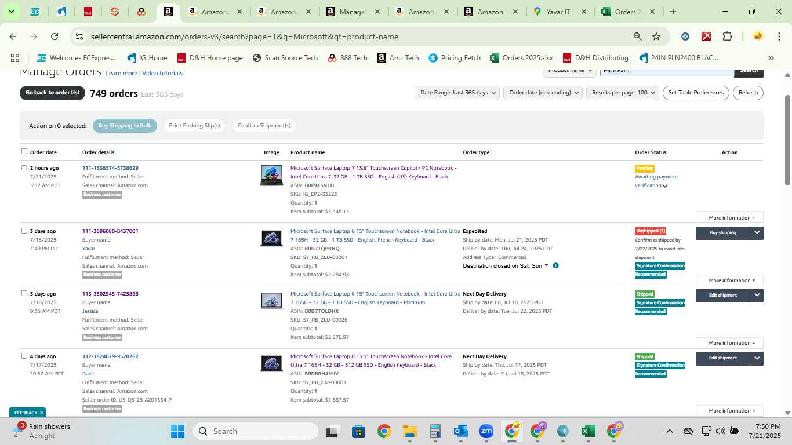The width and height of the screenshot is (792, 445).
Task: Go back with the browser back arrow
Action: (13, 37)
